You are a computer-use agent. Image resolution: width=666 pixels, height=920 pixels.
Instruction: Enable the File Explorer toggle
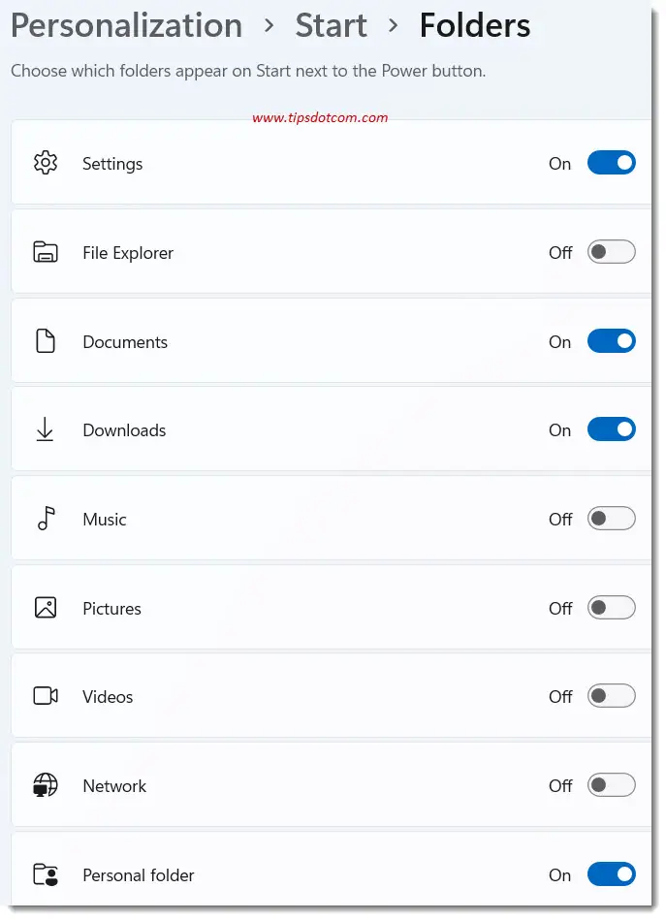(612, 251)
